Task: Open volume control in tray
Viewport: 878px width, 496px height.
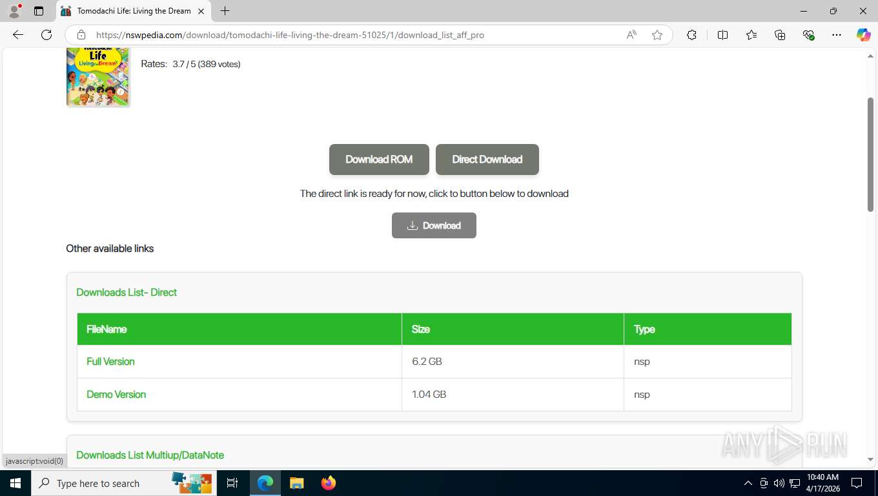Action: 779,483
